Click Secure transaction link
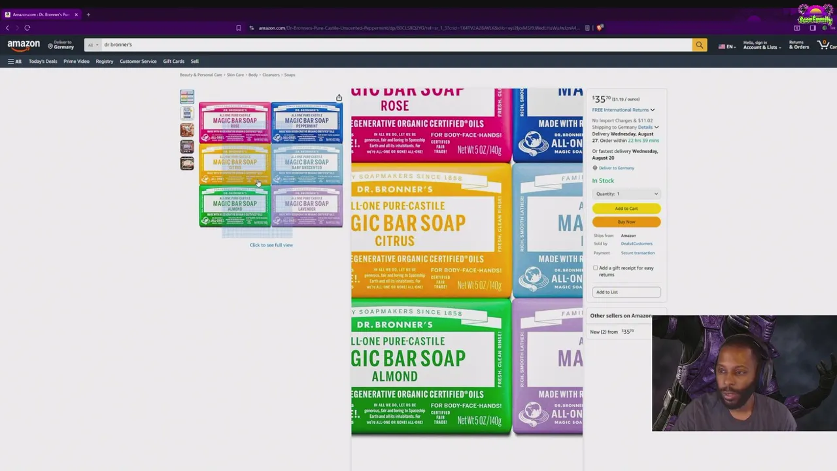The image size is (837, 471). click(x=638, y=253)
